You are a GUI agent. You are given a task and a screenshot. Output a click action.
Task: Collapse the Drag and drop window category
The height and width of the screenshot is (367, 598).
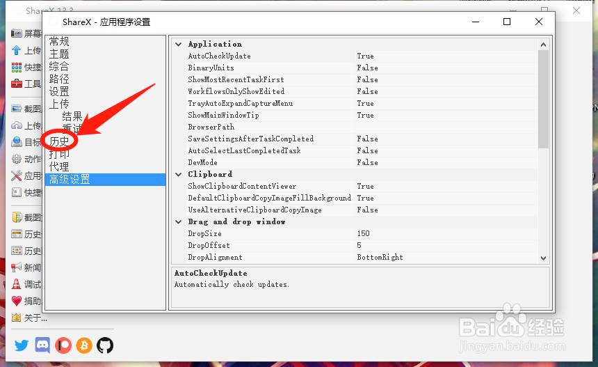(x=179, y=222)
